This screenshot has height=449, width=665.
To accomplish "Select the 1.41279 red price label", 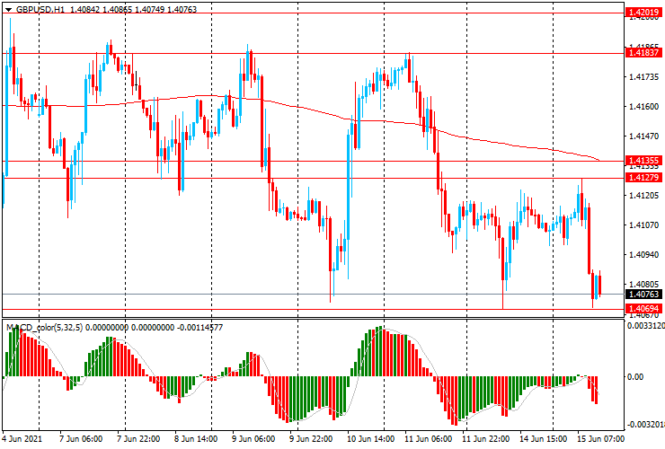I will click(643, 177).
